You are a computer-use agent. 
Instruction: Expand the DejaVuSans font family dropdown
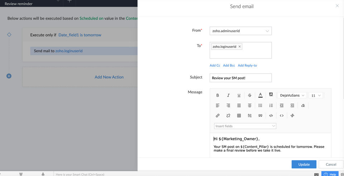[x=292, y=96]
